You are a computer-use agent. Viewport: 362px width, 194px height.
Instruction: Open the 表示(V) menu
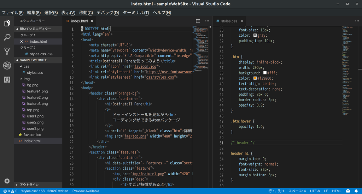click(x=68, y=13)
